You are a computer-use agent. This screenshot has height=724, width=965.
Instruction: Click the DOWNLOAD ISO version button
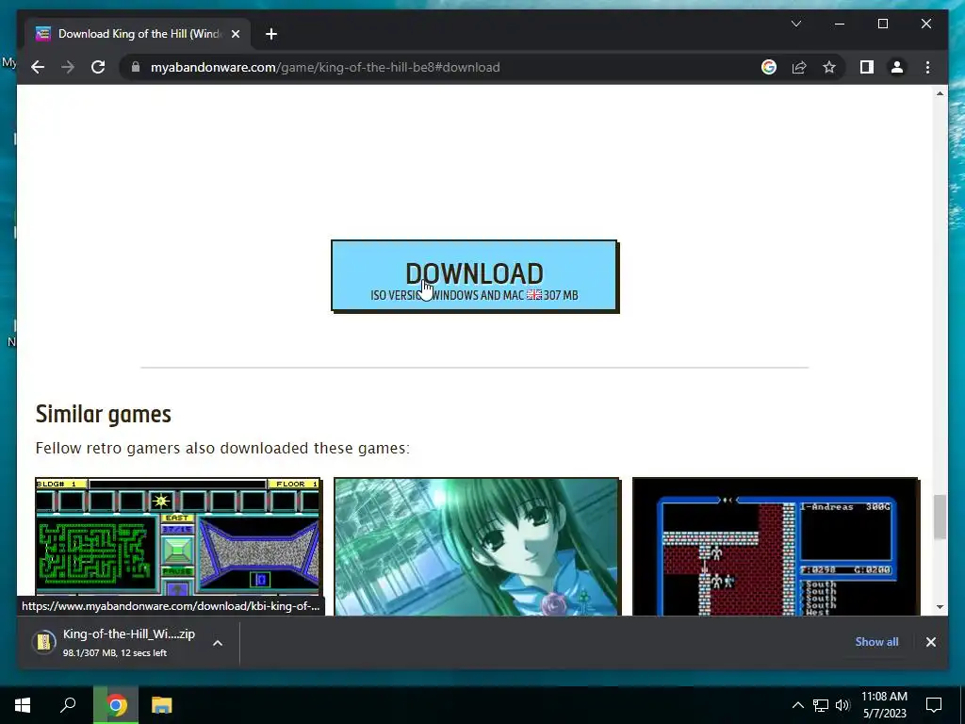pyautogui.click(x=474, y=276)
